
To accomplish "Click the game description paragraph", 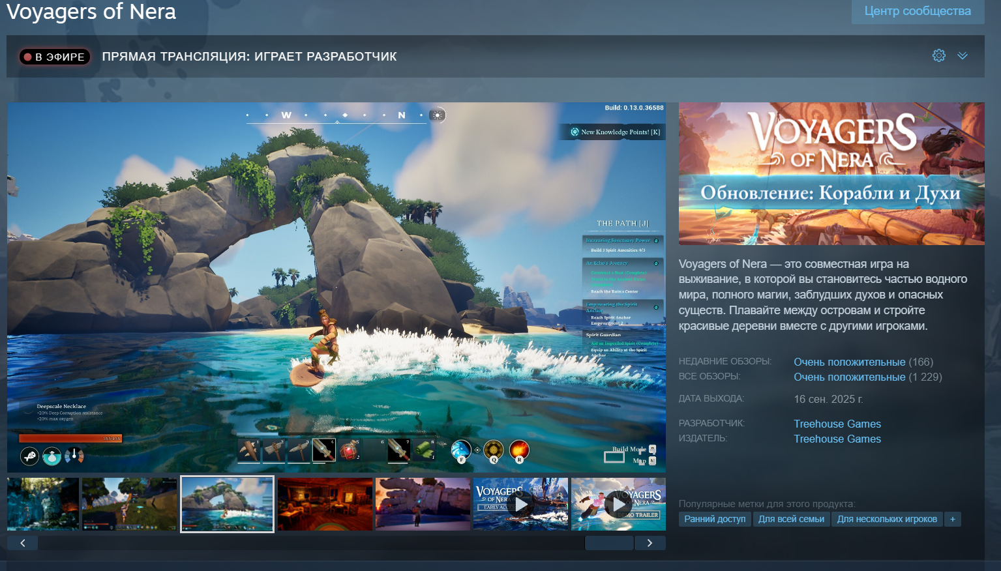I will (824, 295).
